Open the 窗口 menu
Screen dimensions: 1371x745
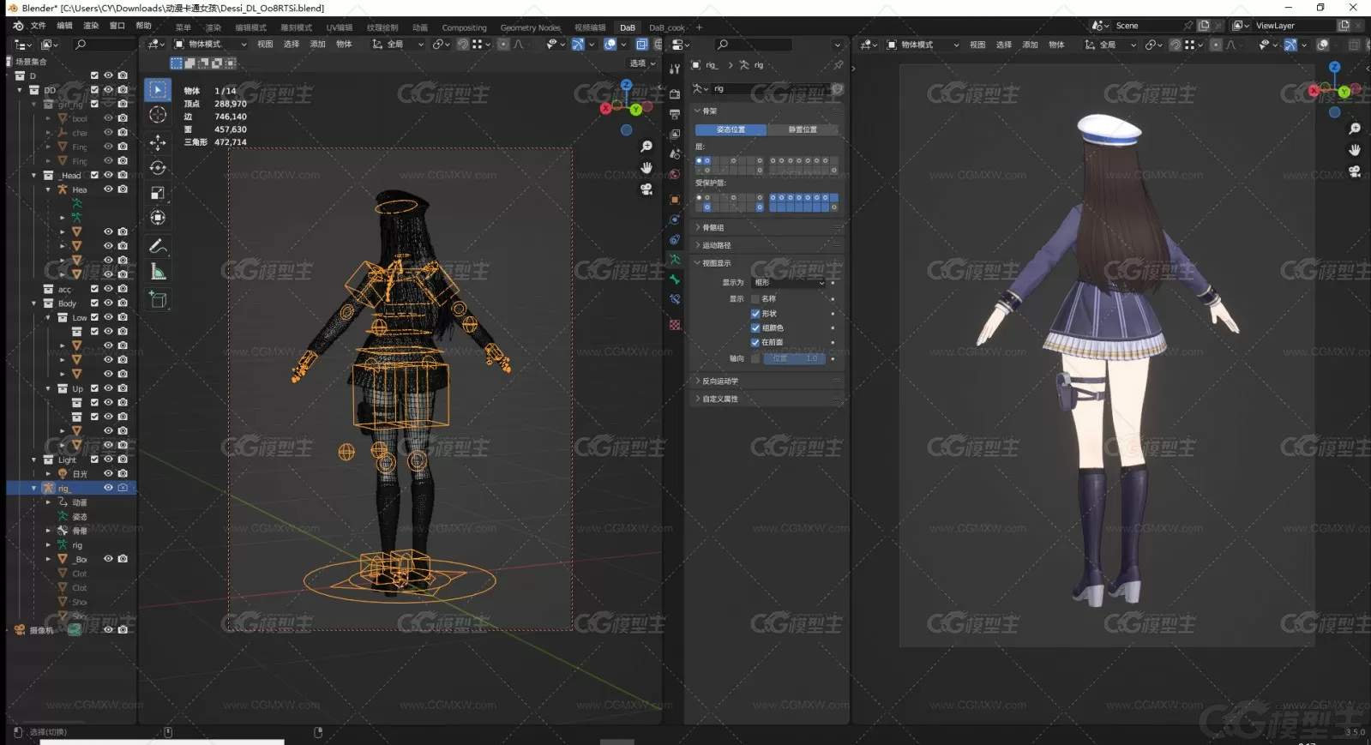pyautogui.click(x=117, y=26)
